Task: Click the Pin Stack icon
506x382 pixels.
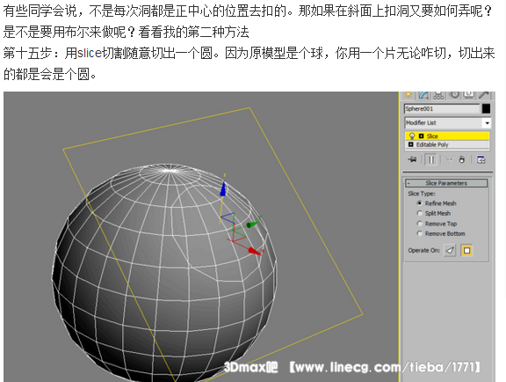Action: pos(412,159)
